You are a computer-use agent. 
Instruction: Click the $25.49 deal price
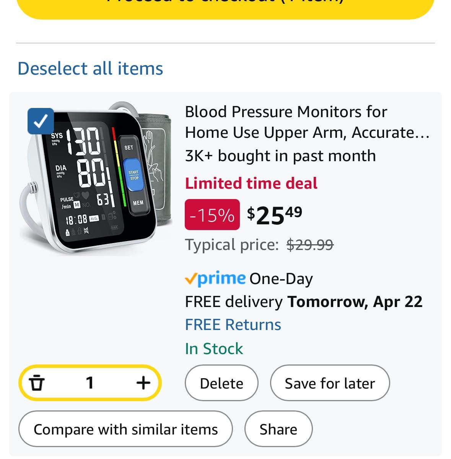[274, 216]
